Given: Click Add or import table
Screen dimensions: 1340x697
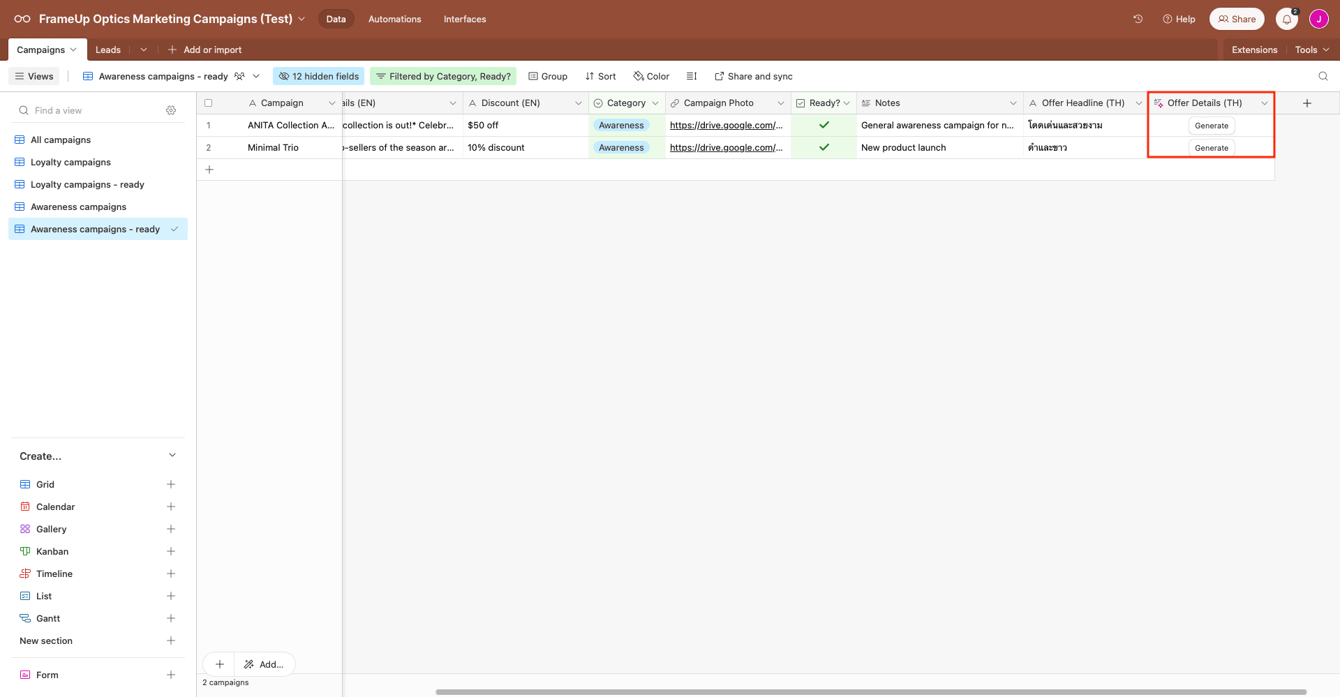Looking at the screenshot, I should point(204,50).
